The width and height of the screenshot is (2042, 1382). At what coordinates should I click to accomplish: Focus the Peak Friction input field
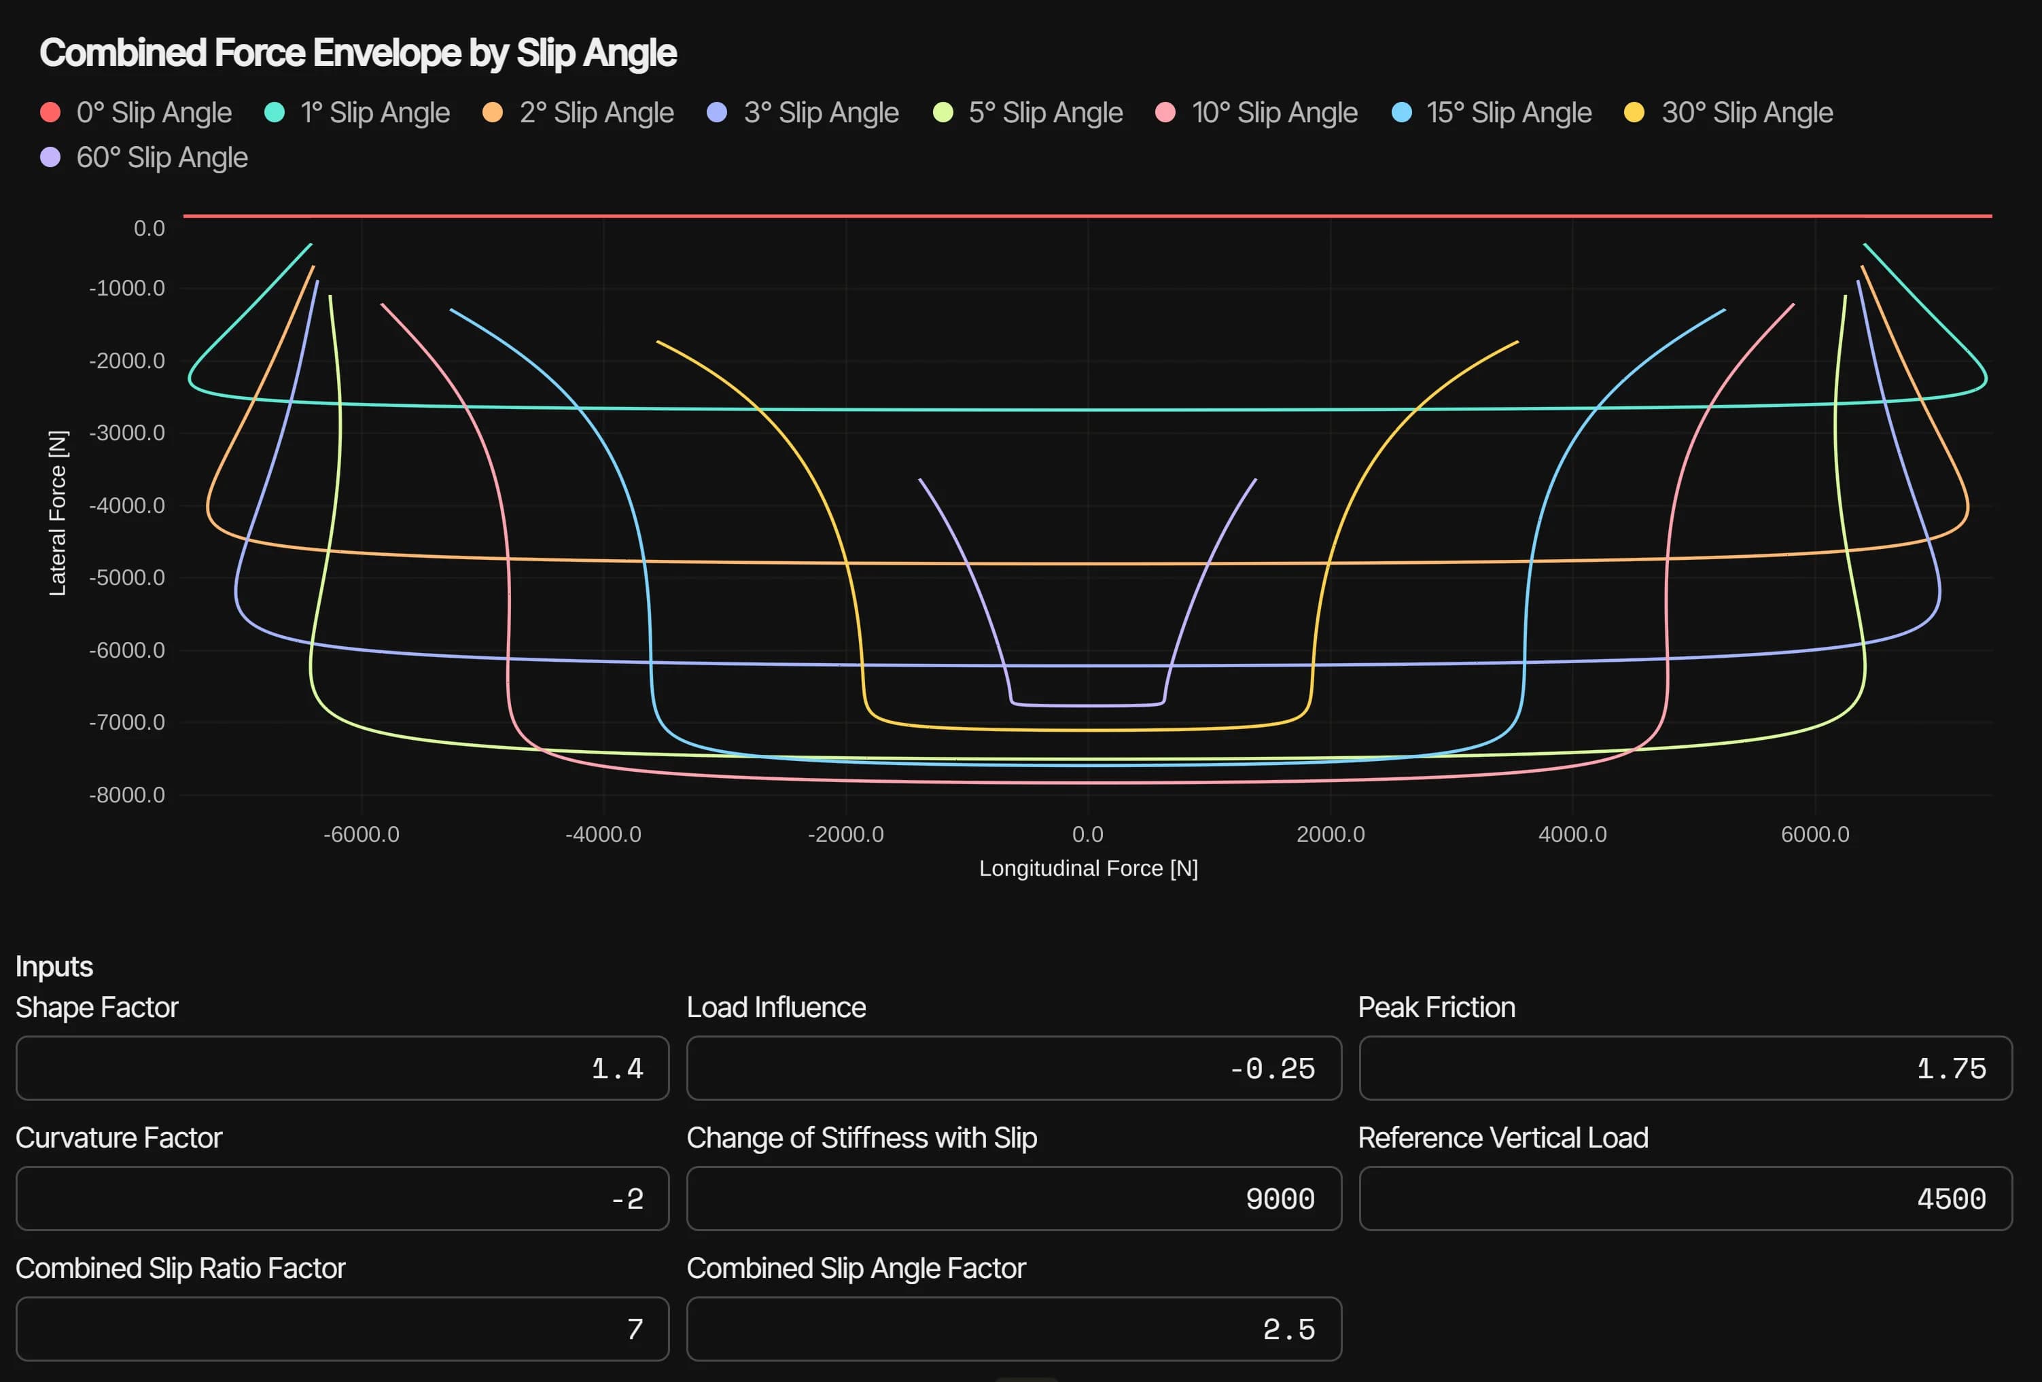(1685, 1068)
